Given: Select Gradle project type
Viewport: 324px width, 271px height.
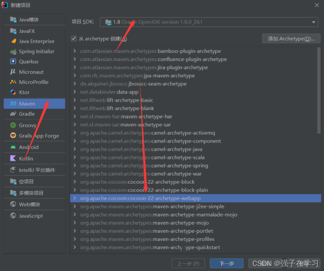Looking at the screenshot, I should pyautogui.click(x=34, y=114).
